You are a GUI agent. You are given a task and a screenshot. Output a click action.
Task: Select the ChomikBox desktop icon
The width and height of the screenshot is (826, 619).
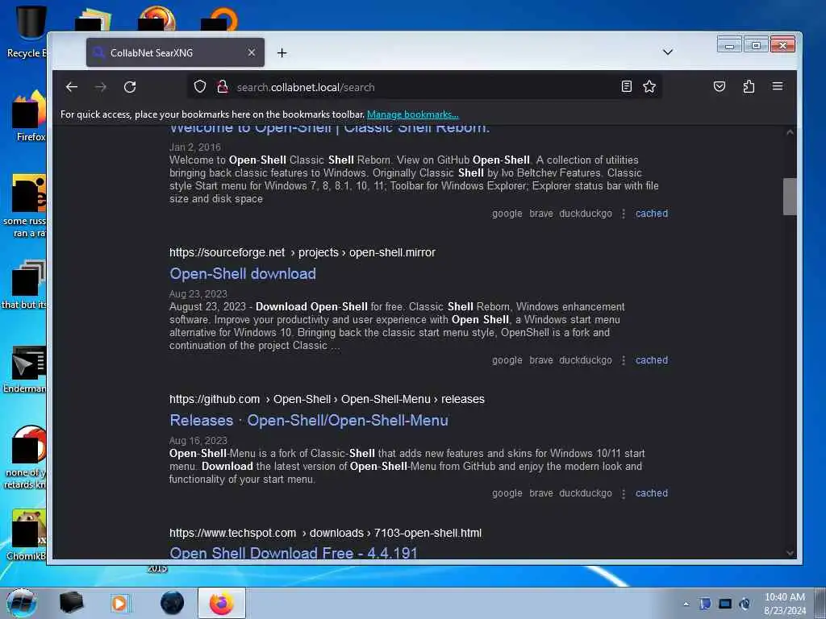[x=27, y=535]
